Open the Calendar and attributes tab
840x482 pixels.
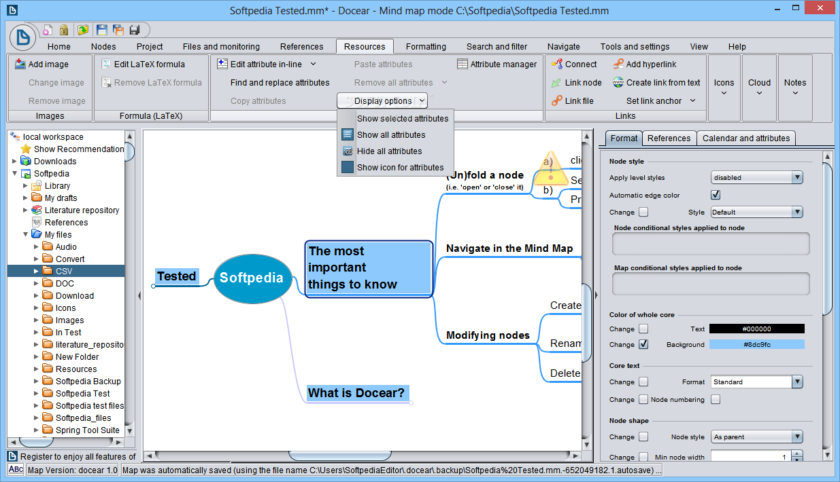(x=746, y=138)
